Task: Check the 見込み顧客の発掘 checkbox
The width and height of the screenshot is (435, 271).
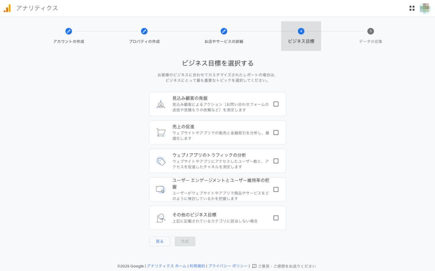Action: click(x=276, y=104)
